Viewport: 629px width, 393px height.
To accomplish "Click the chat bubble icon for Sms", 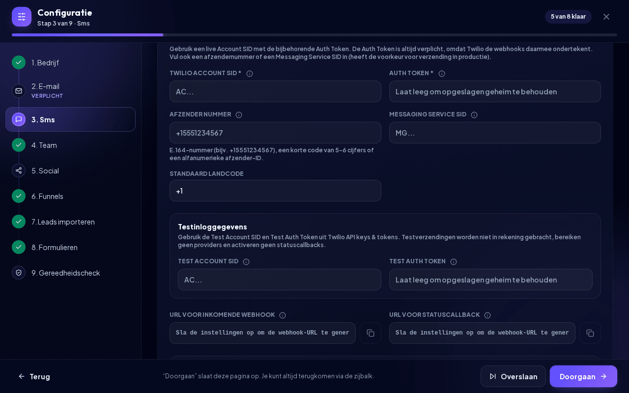I will (19, 119).
